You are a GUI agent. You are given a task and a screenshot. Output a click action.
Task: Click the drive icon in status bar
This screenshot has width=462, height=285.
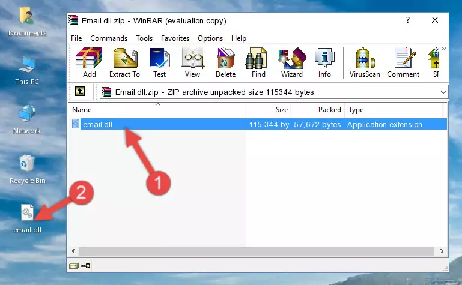[74, 266]
